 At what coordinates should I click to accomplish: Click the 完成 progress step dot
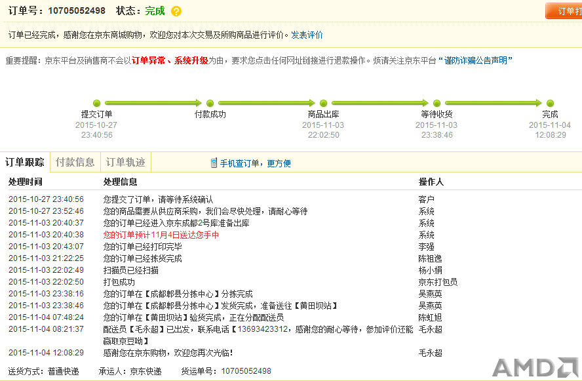tap(550, 103)
